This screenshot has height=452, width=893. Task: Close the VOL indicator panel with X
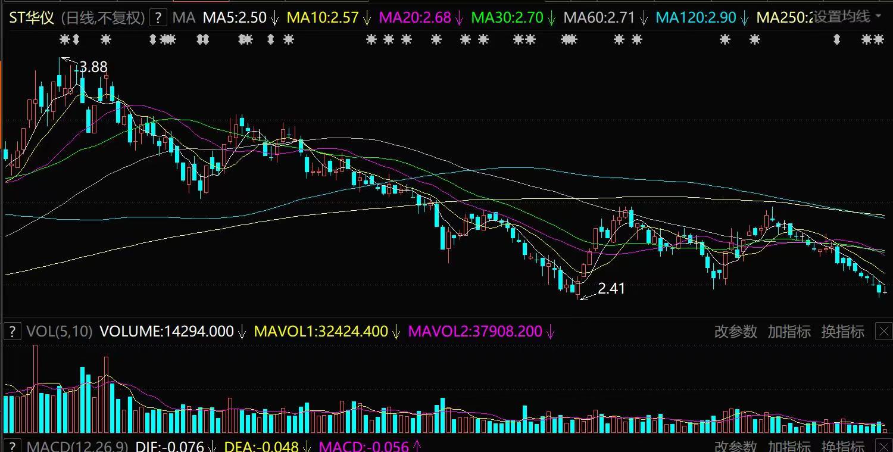(884, 332)
